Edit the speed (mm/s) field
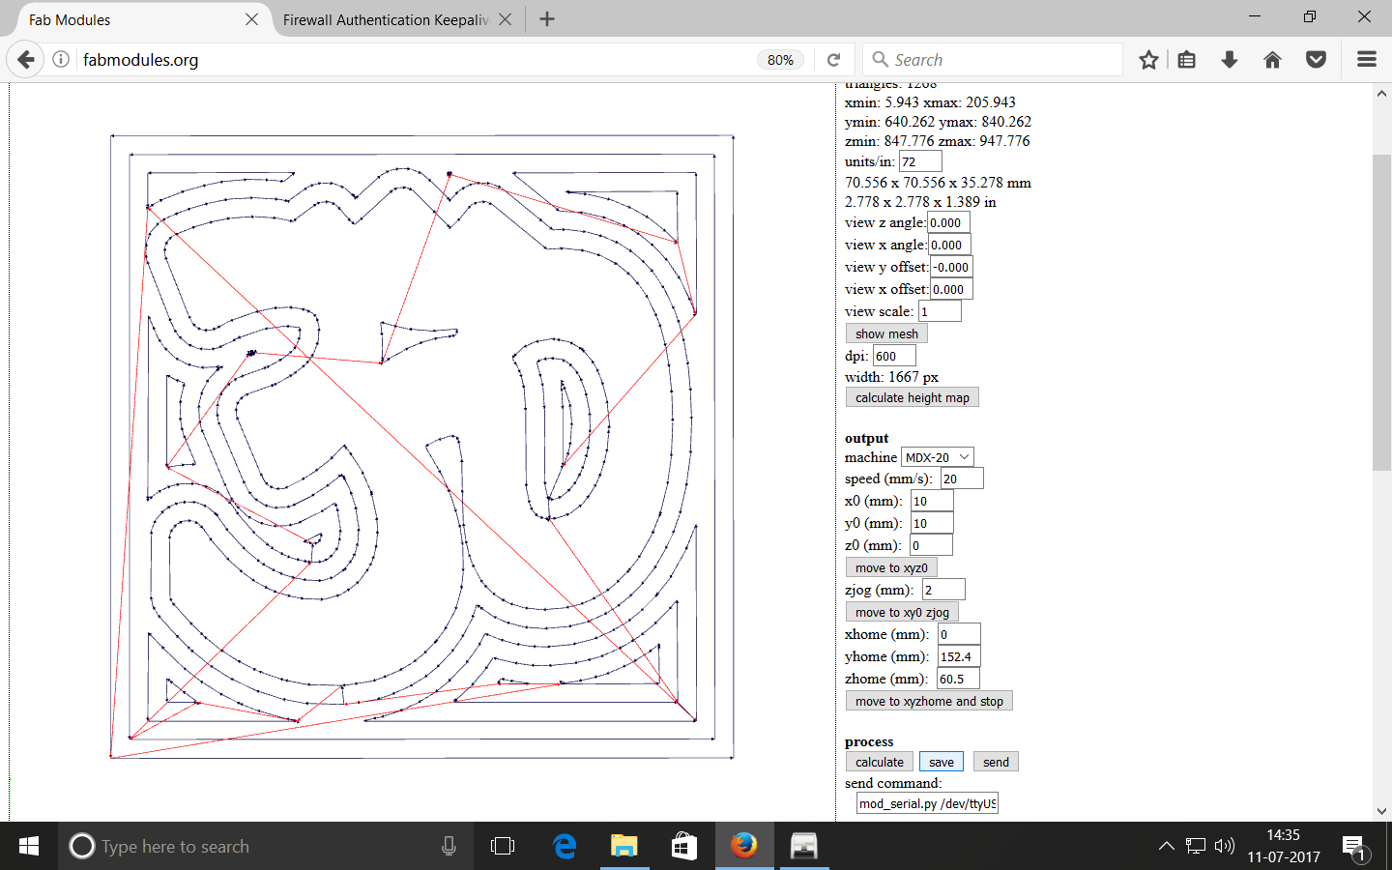Image resolution: width=1392 pixels, height=870 pixels. click(x=962, y=478)
